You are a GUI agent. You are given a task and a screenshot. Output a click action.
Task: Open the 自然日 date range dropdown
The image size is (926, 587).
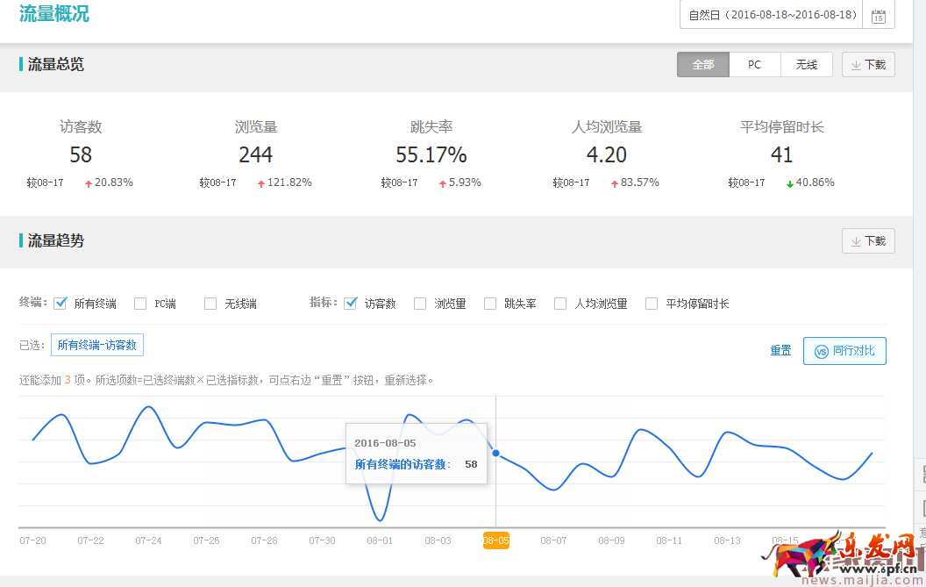tap(772, 15)
